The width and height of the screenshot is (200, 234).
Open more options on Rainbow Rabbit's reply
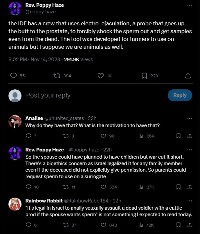pyautogui.click(x=189, y=201)
